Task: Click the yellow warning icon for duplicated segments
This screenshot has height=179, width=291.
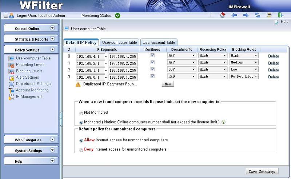Action: click(78, 84)
